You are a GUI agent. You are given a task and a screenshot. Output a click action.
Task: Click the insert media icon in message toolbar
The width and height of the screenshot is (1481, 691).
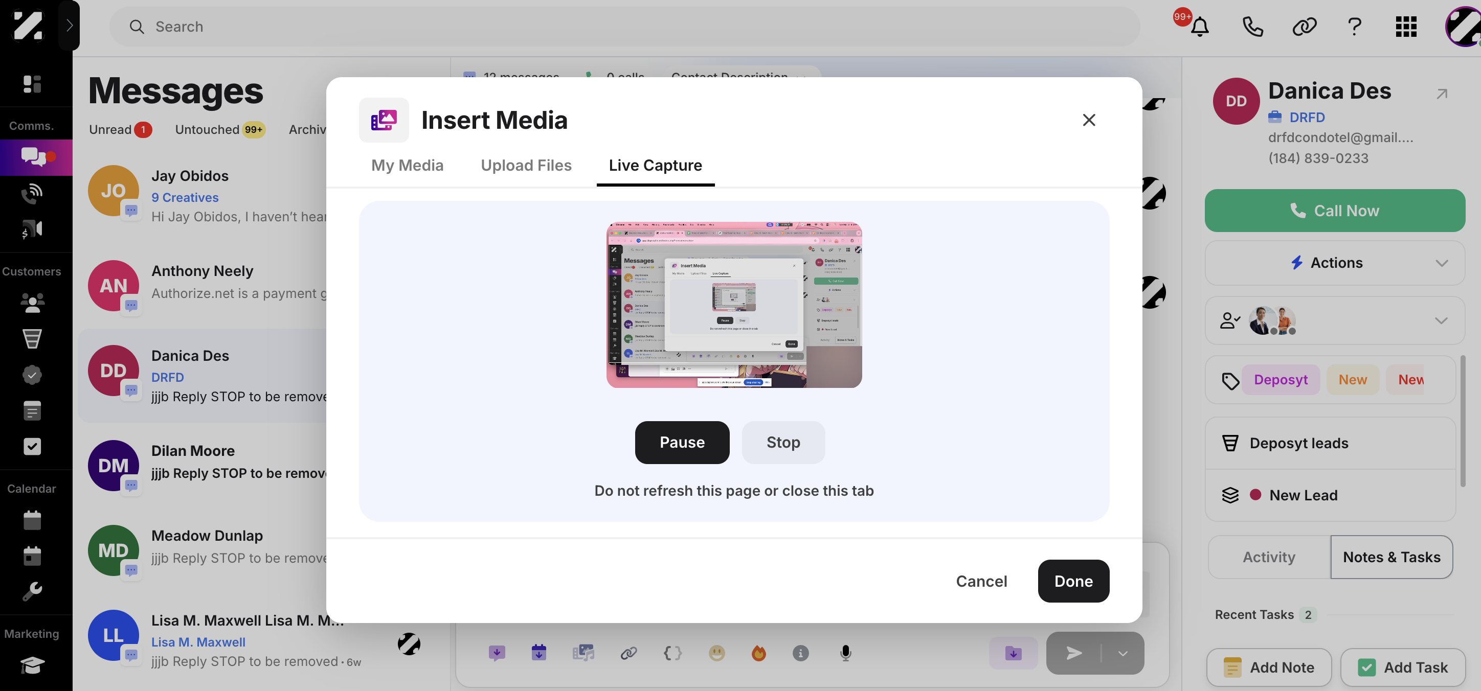(x=582, y=653)
